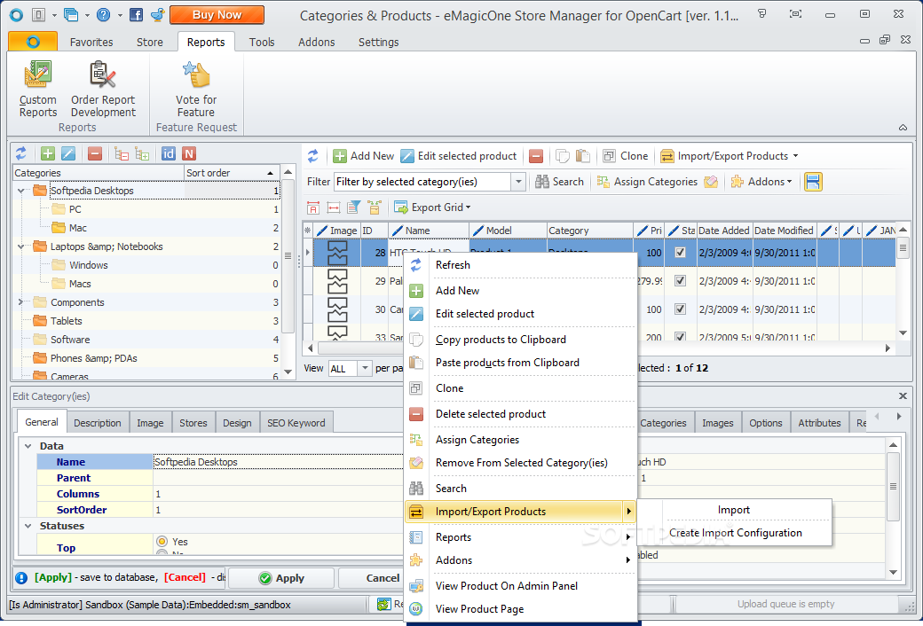
Task: Toggle the status checkbox for product 29
Action: coord(681,281)
